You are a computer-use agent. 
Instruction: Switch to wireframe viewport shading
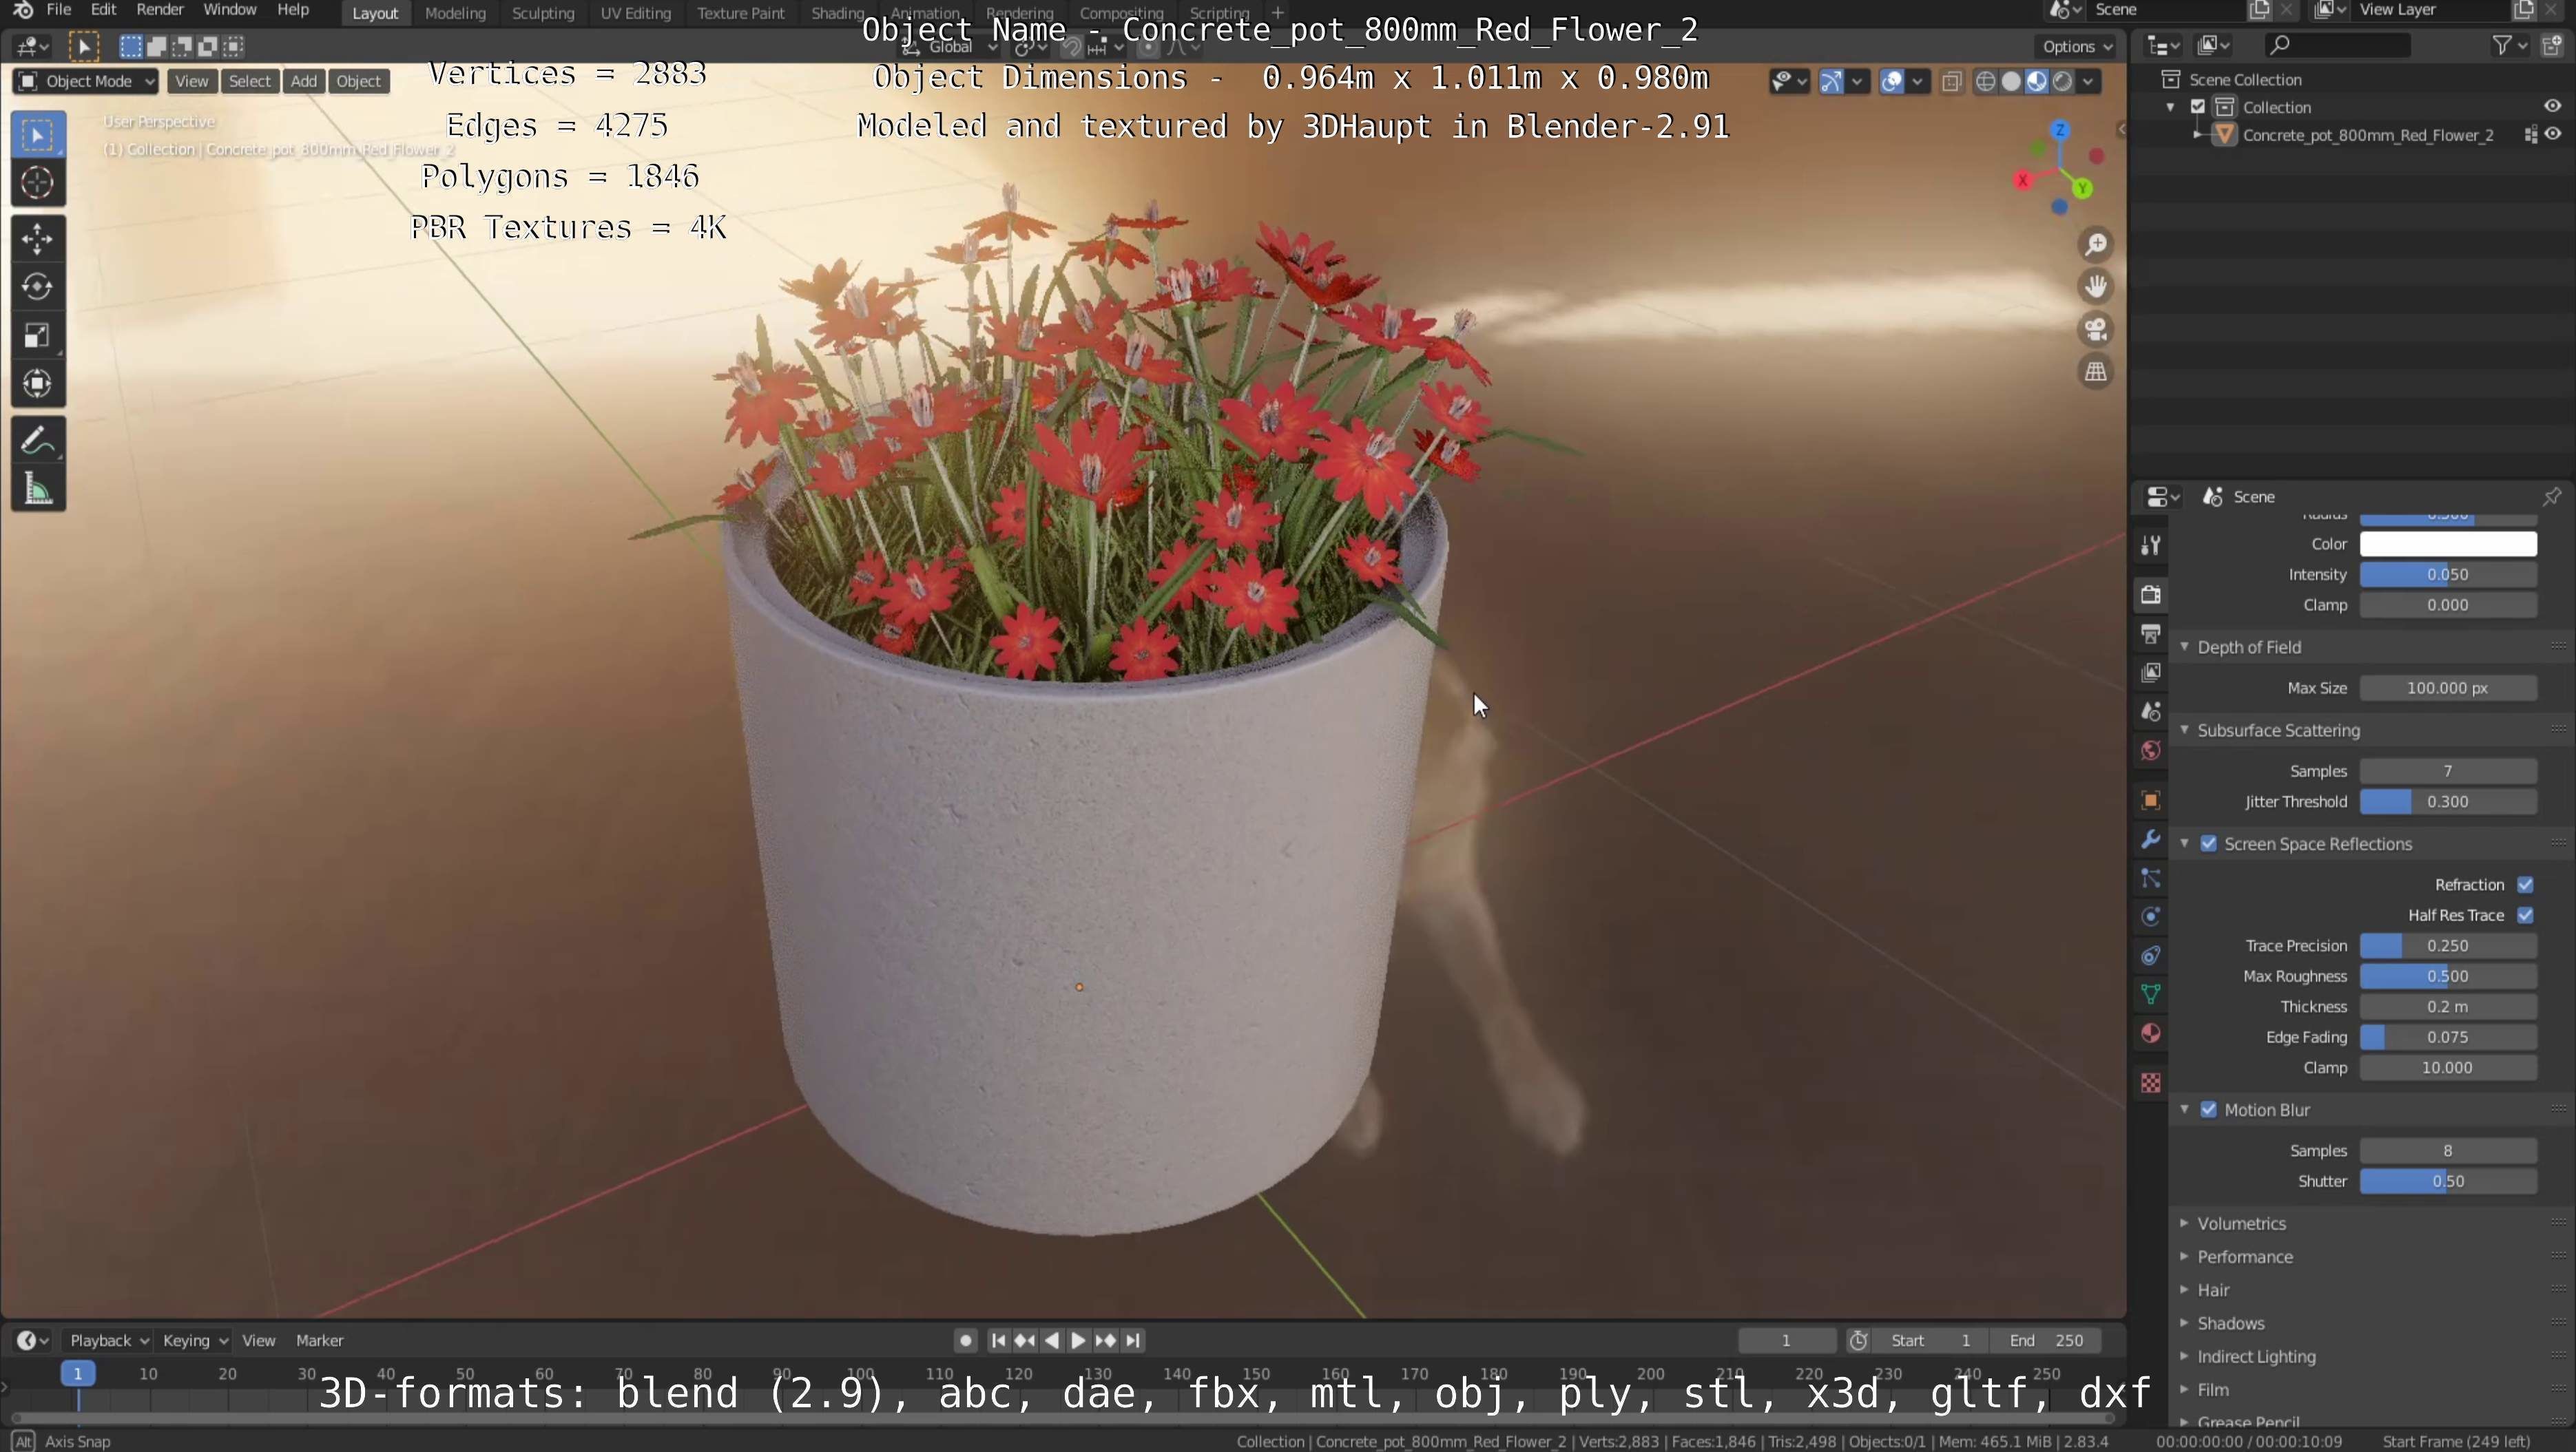[1986, 82]
